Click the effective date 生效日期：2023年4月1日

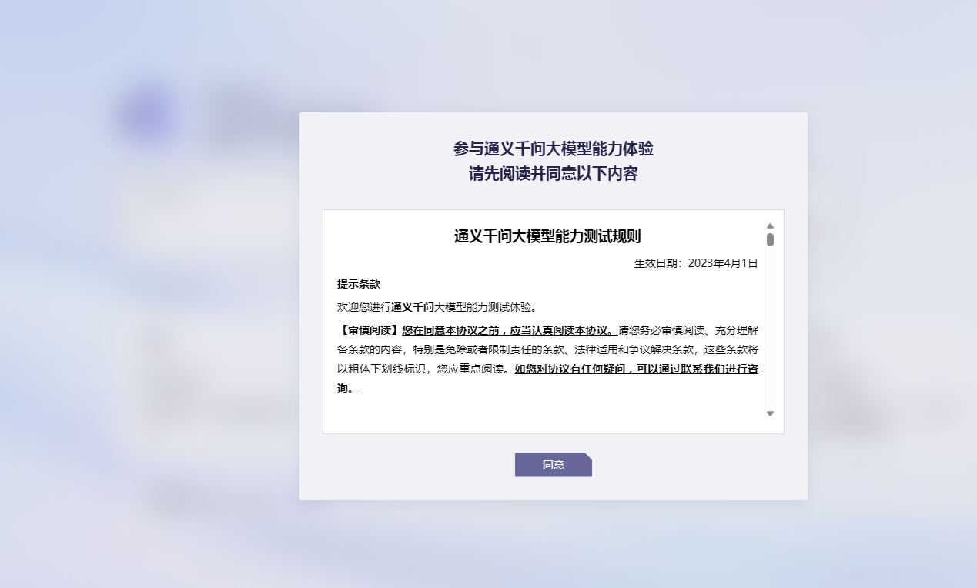[x=696, y=263]
